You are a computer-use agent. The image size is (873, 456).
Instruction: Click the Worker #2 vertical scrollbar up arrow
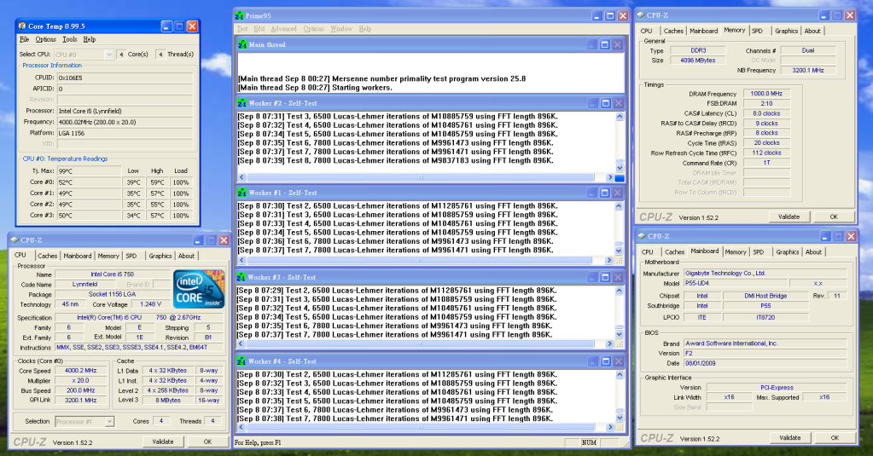620,117
